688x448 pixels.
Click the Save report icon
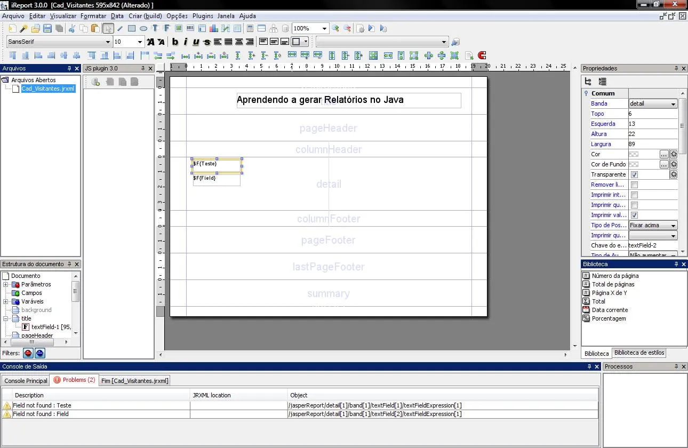[x=47, y=28]
